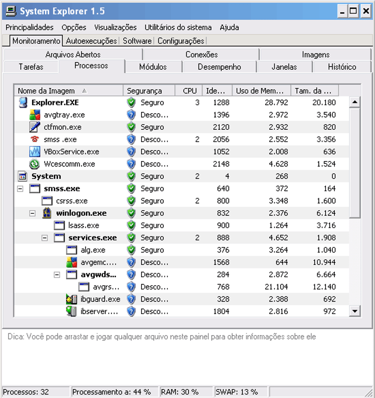Open the Configurações tab
The width and height of the screenshot is (375, 398).
pos(181,41)
